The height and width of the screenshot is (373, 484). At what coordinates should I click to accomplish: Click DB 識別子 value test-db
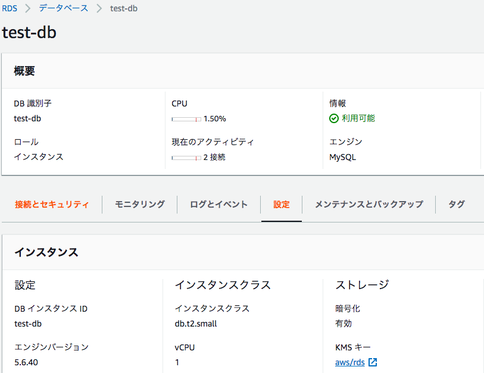pyautogui.click(x=27, y=118)
